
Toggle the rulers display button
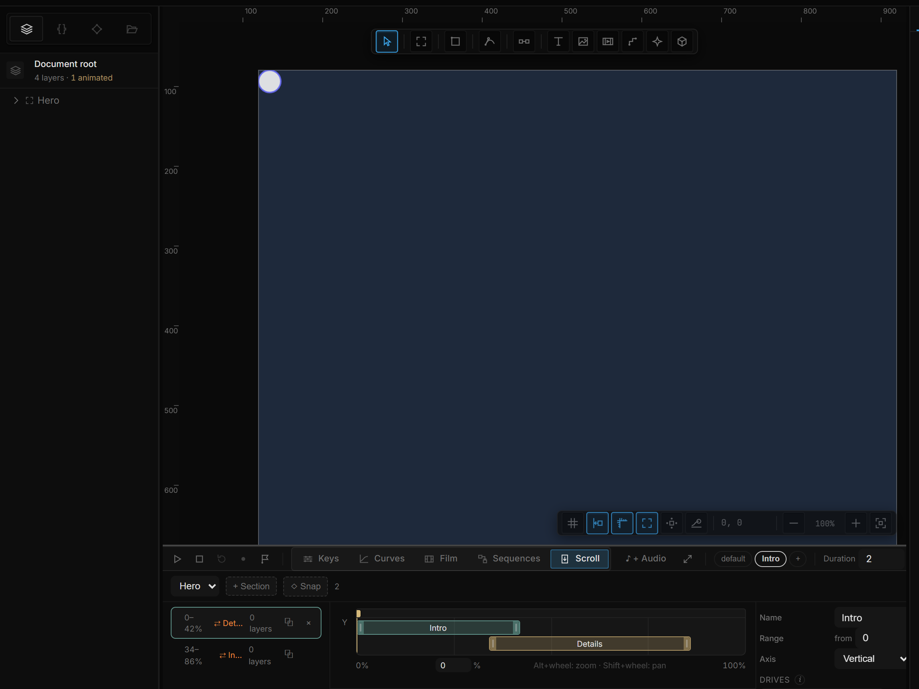pos(622,523)
